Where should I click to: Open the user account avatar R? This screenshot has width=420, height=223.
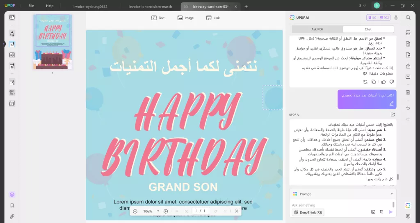pos(377,6)
